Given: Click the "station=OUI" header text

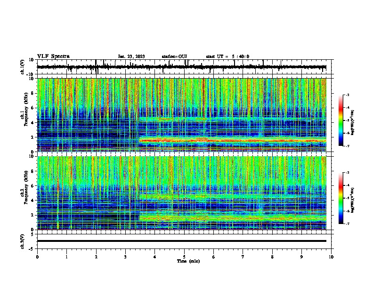Looking at the screenshot, I should (x=174, y=56).
